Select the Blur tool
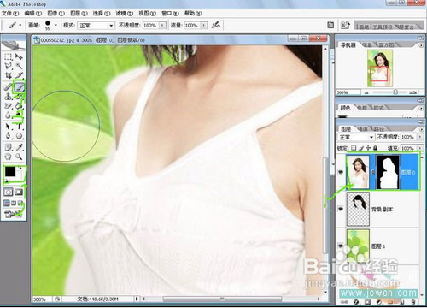The width and height of the screenshot is (427, 308). [x=9, y=115]
